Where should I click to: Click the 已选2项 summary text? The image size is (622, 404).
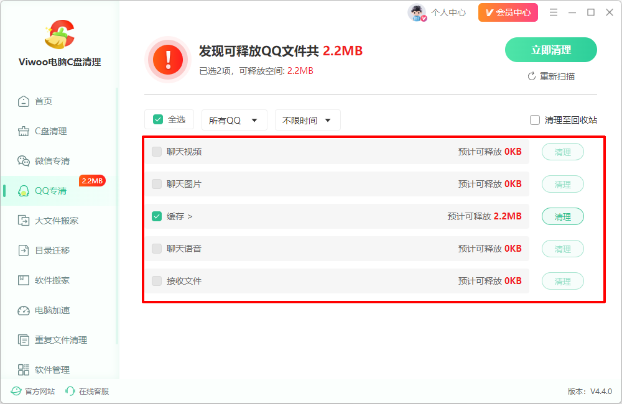(256, 71)
